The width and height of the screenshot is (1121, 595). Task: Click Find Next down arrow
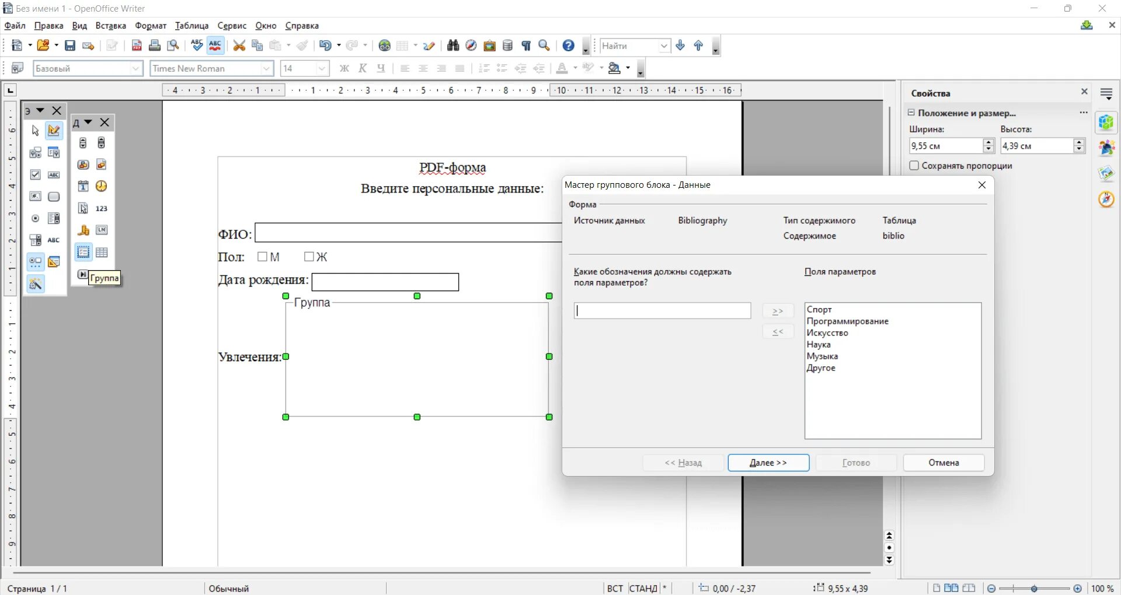pos(680,45)
